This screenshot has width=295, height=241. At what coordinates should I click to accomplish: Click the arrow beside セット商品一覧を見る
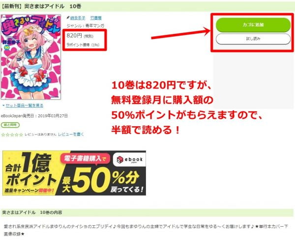(x=3, y=105)
